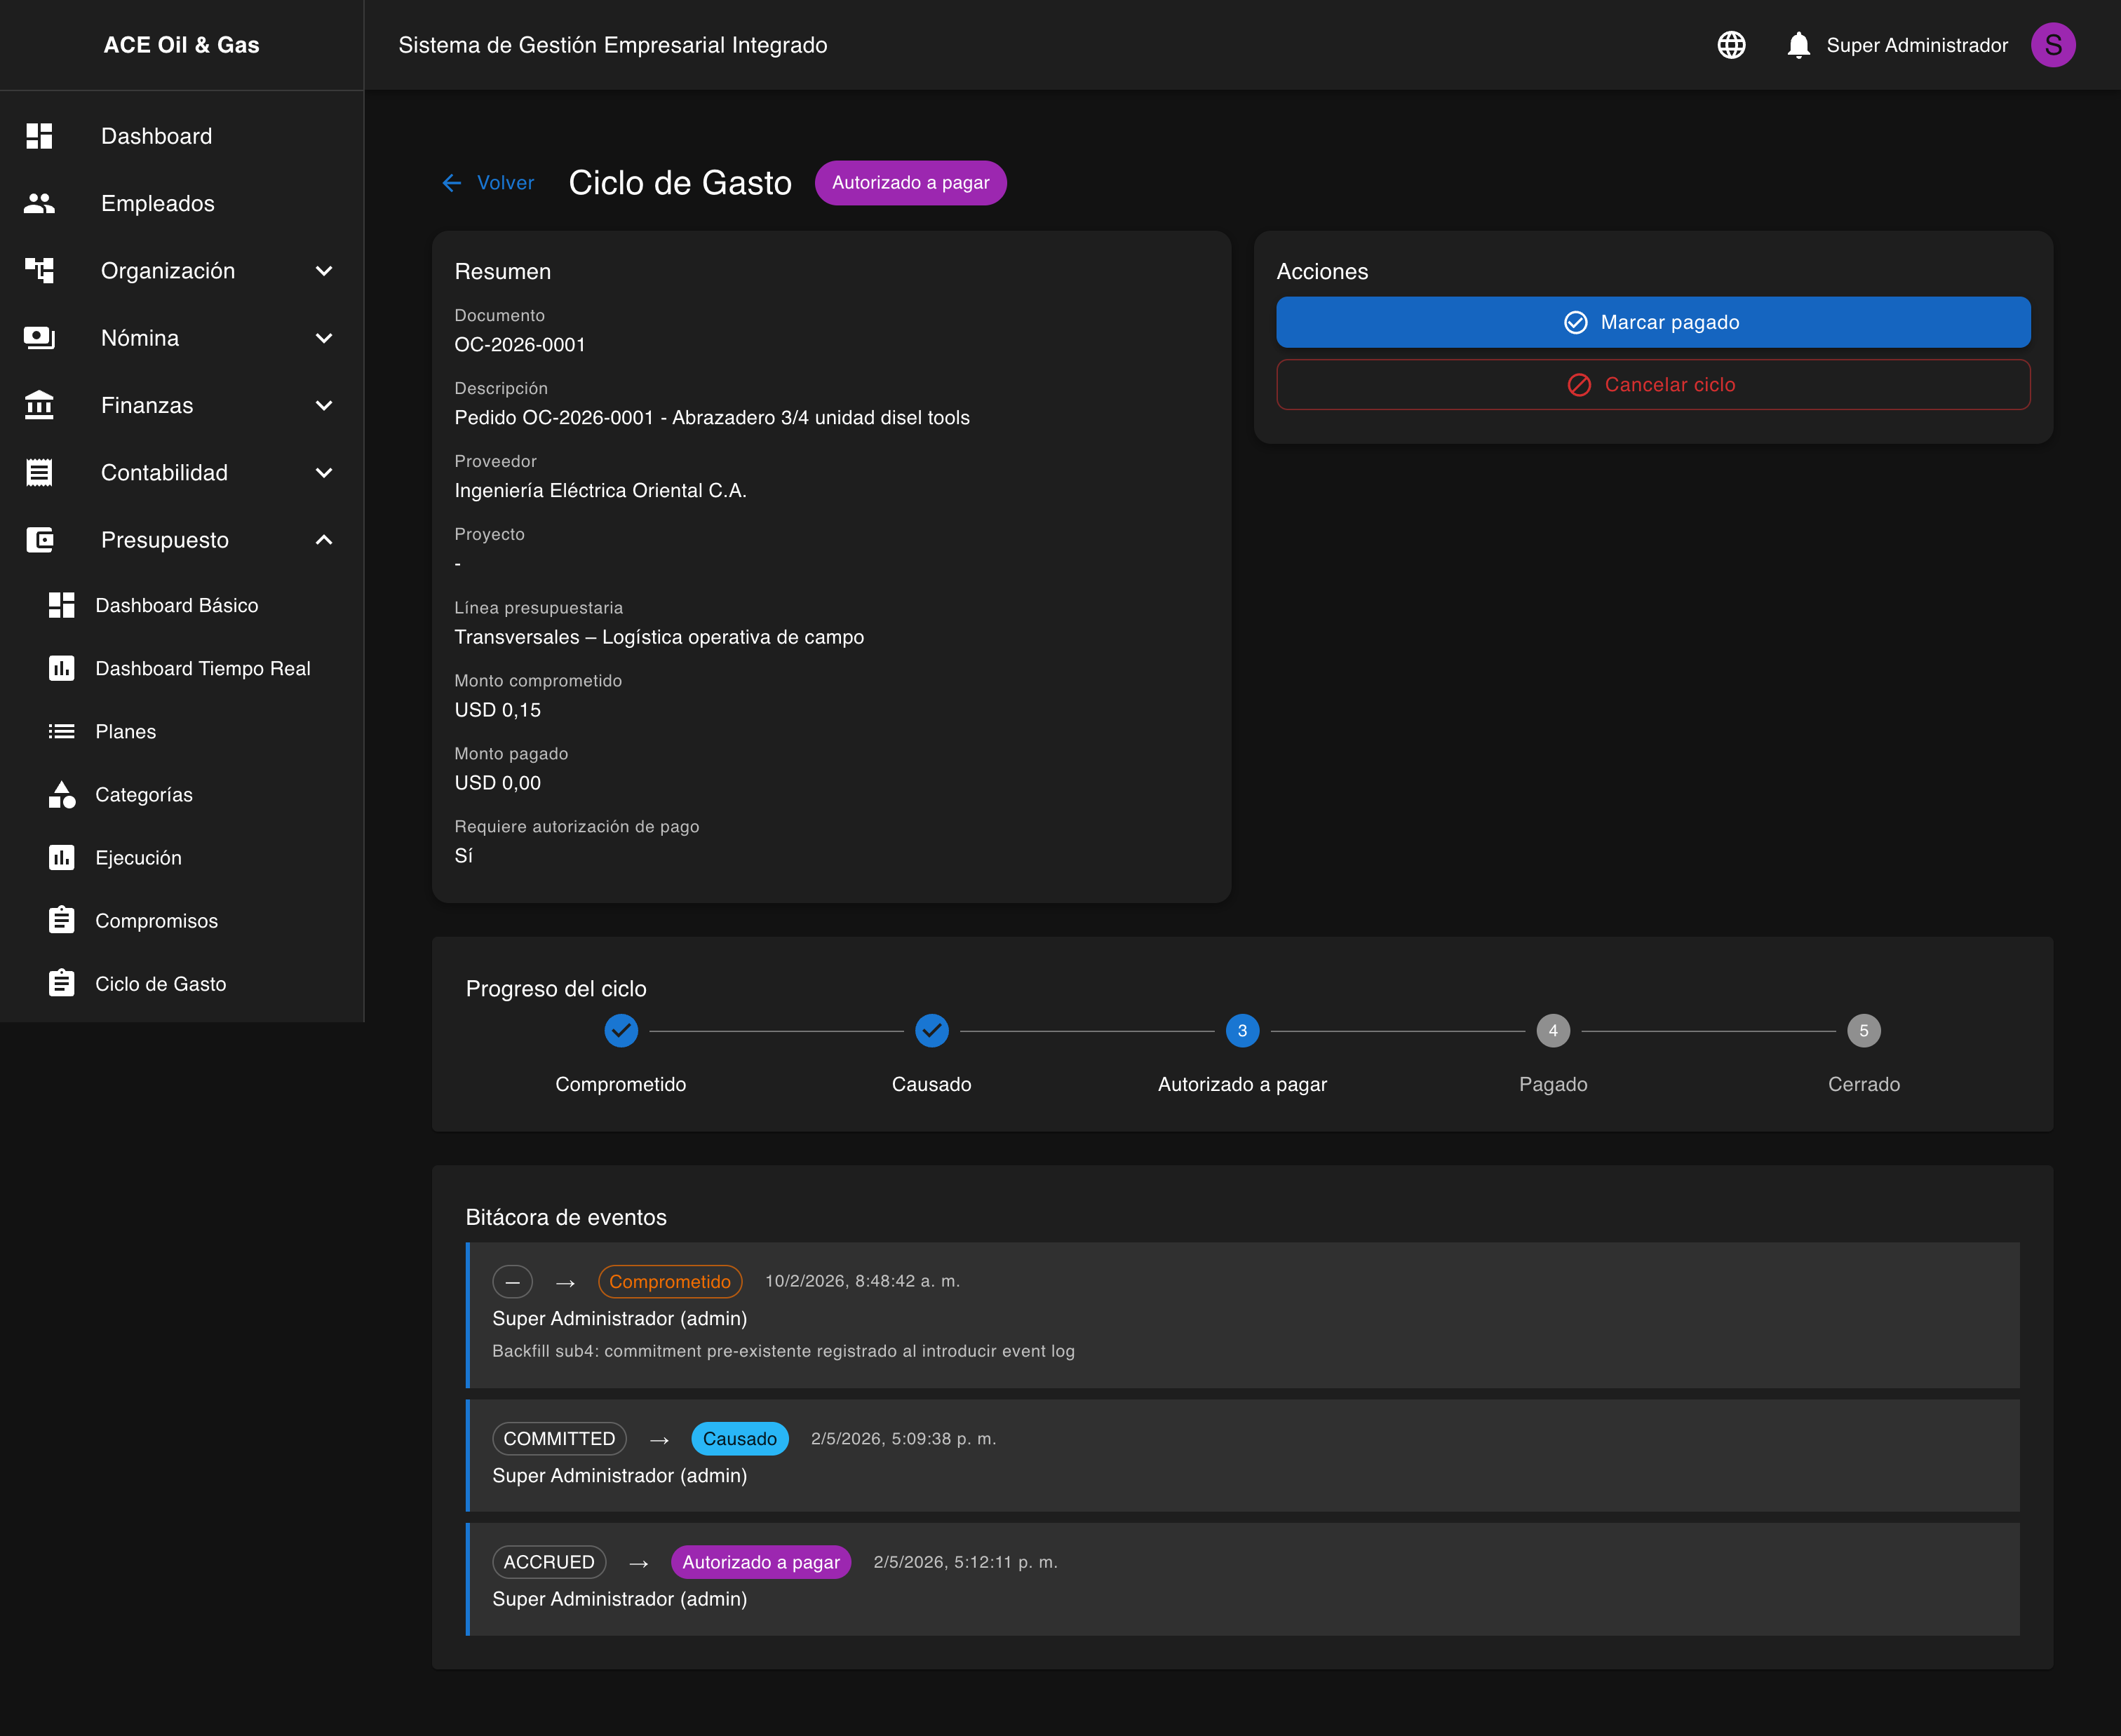Click the Empleados people icon
2121x1736 pixels.
click(39, 203)
